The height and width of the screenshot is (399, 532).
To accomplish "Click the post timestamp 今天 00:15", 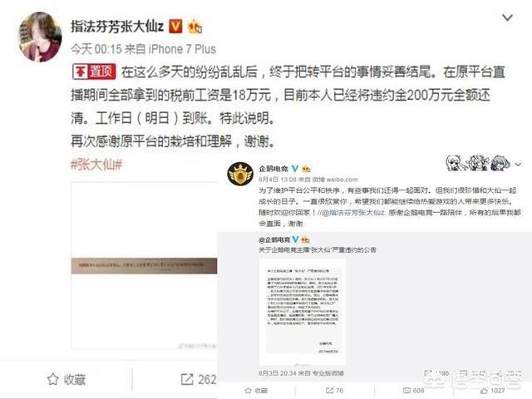I will point(96,49).
